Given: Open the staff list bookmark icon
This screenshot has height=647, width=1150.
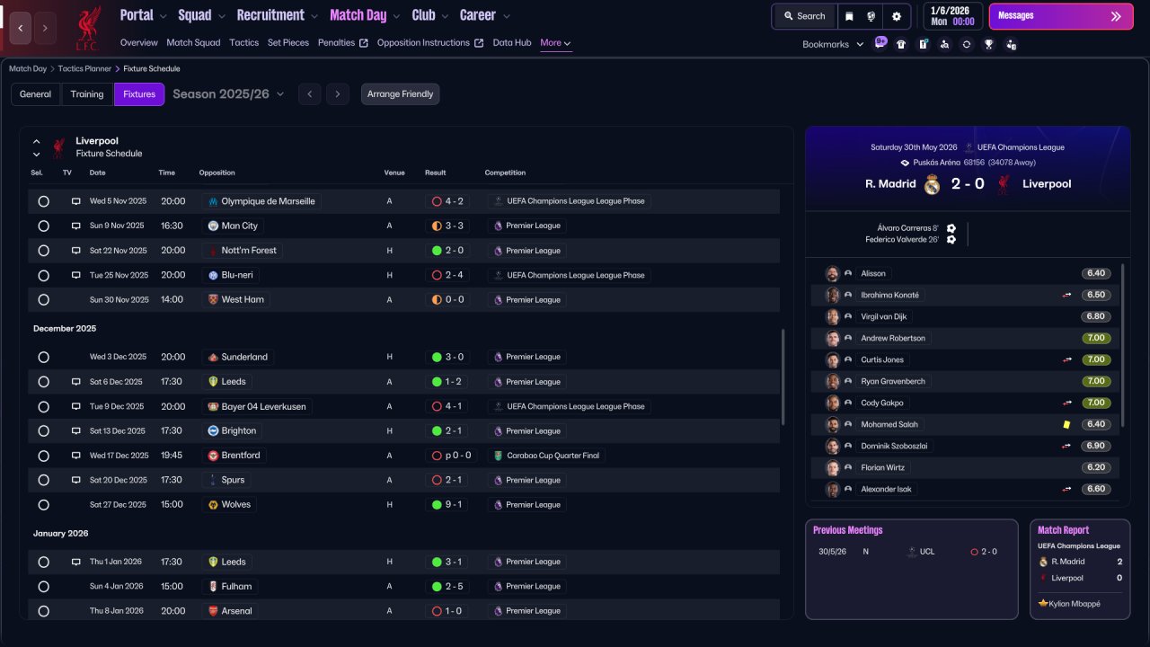Looking at the screenshot, I should [1011, 44].
